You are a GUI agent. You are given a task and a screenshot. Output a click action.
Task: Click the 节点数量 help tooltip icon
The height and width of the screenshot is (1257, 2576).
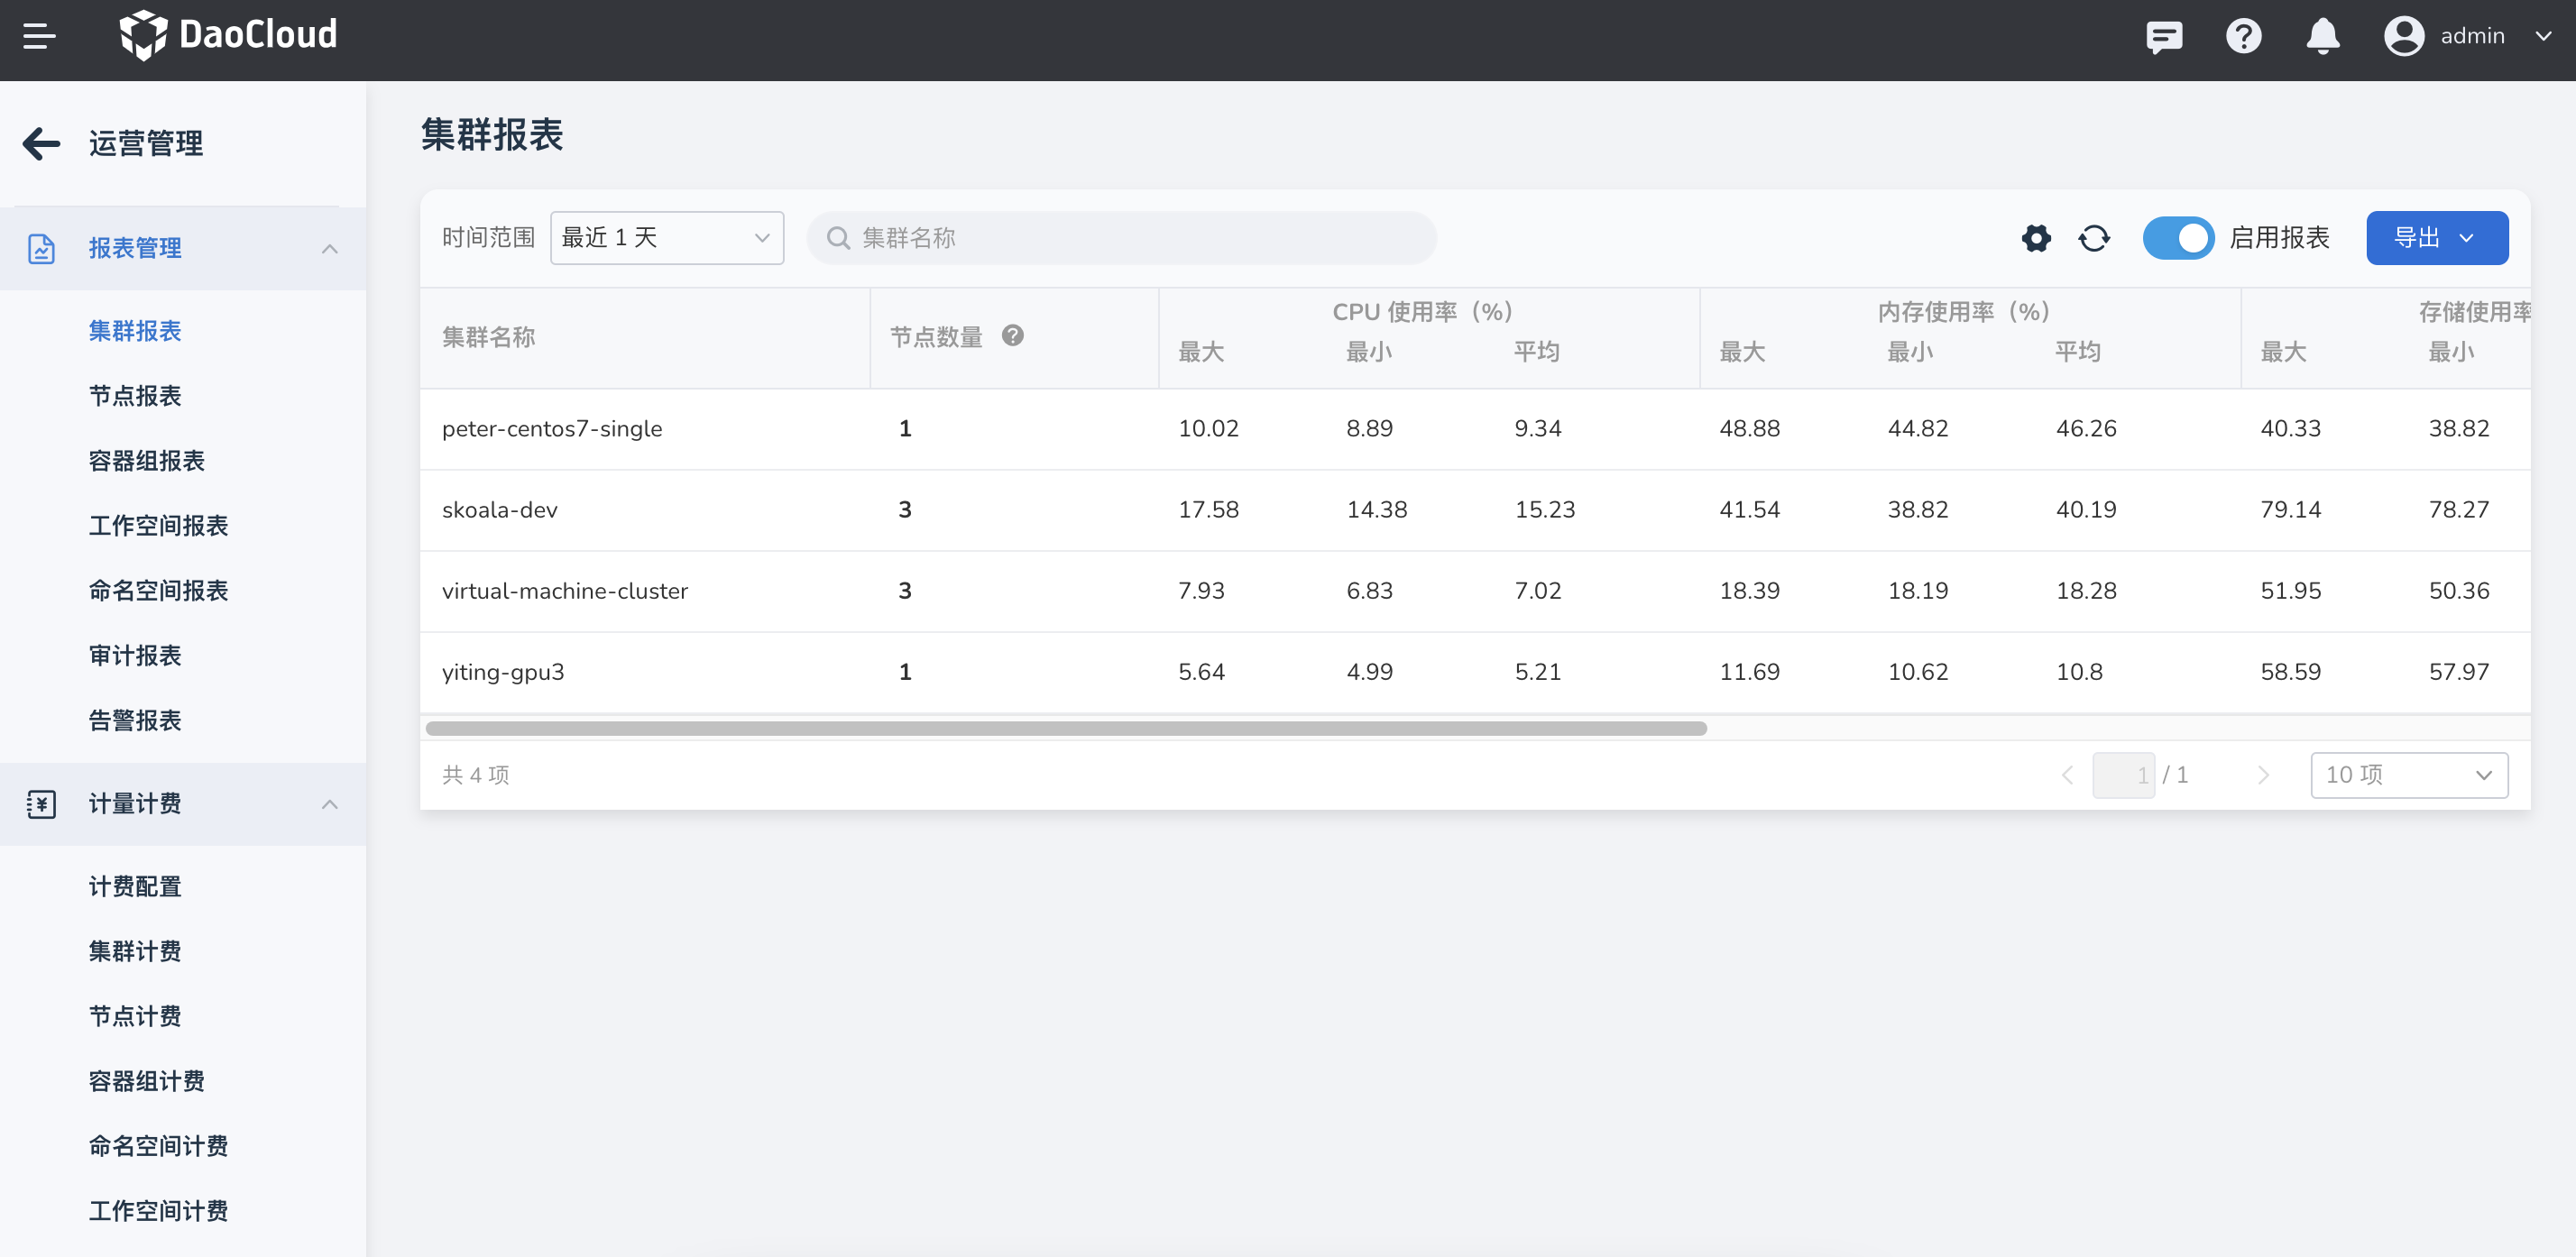pyautogui.click(x=1012, y=336)
